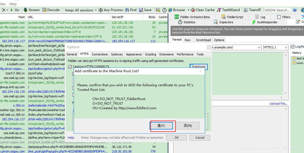The width and height of the screenshot is (304, 153).
Task: Click server IP 61.155.221.136 cell
Action: pos(123,27)
